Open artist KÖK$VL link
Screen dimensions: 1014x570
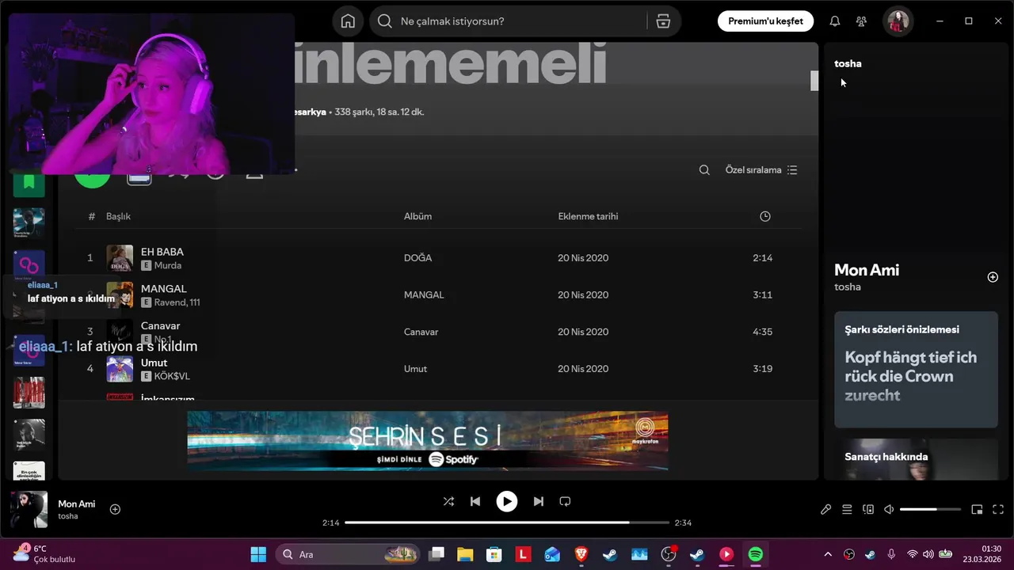(x=172, y=376)
